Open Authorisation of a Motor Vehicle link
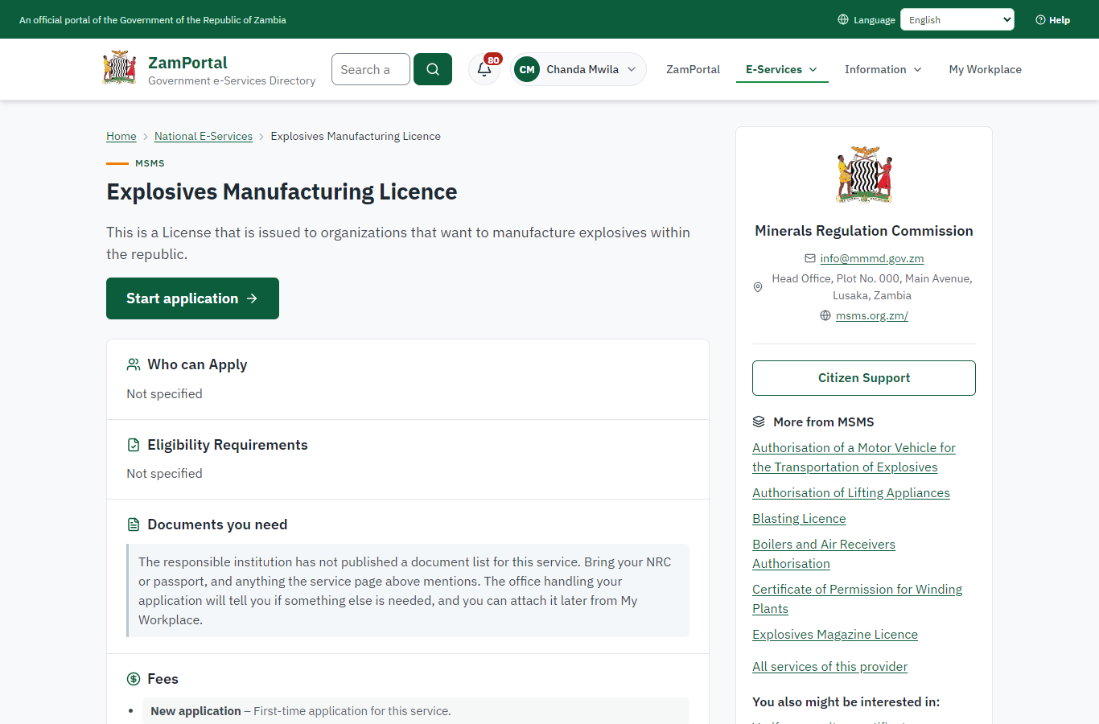Image resolution: width=1099 pixels, height=724 pixels. 854,458
